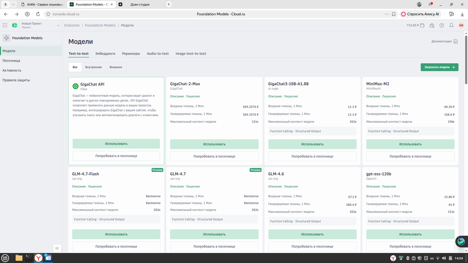Open the Linux Mint start menu
The width and height of the screenshot is (468, 263).
pos(5,258)
